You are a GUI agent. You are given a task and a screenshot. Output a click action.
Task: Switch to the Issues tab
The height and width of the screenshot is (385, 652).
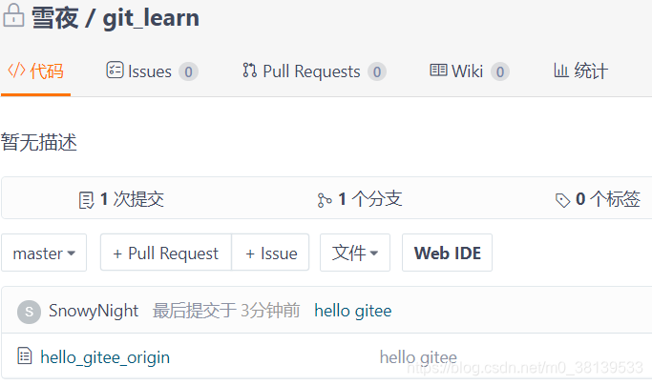point(152,71)
